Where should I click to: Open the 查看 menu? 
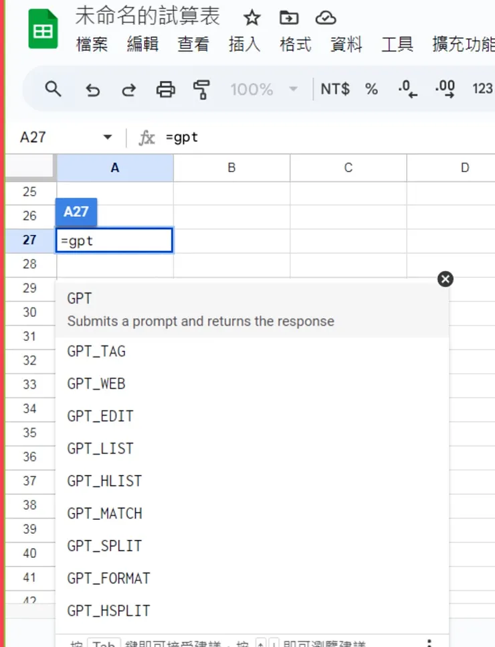point(193,44)
